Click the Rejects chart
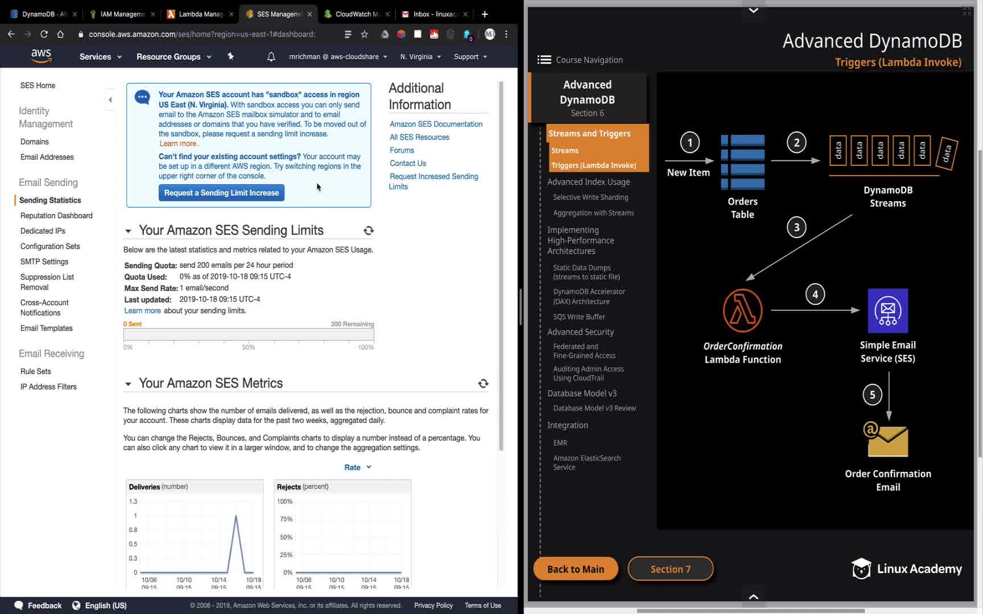The height and width of the screenshot is (614, 983). pyautogui.click(x=342, y=534)
